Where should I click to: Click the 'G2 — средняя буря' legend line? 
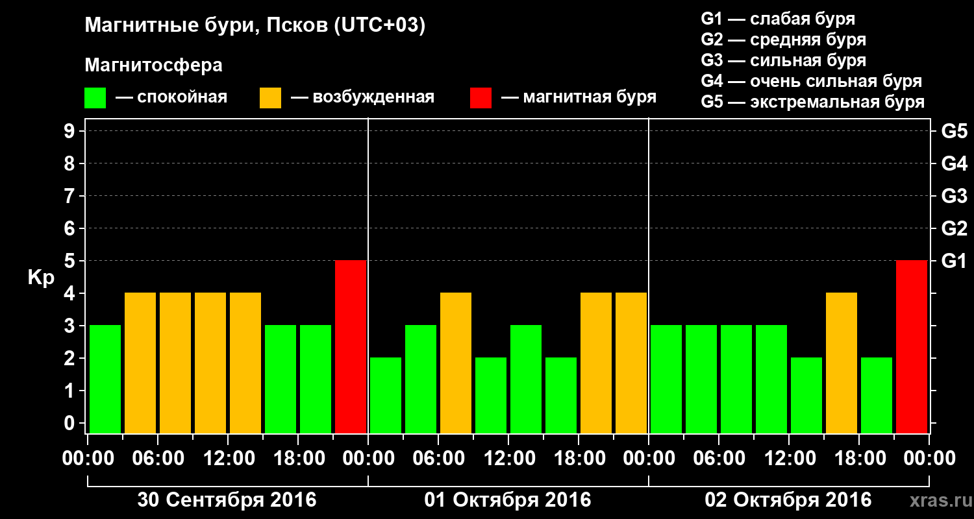(x=784, y=40)
